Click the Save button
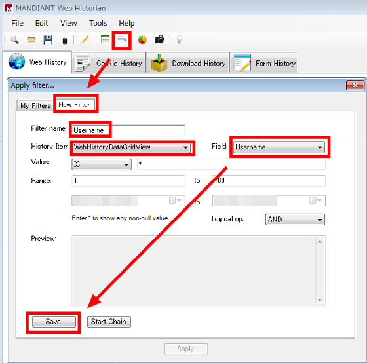Viewport: 367px width, 363px height. [54, 322]
